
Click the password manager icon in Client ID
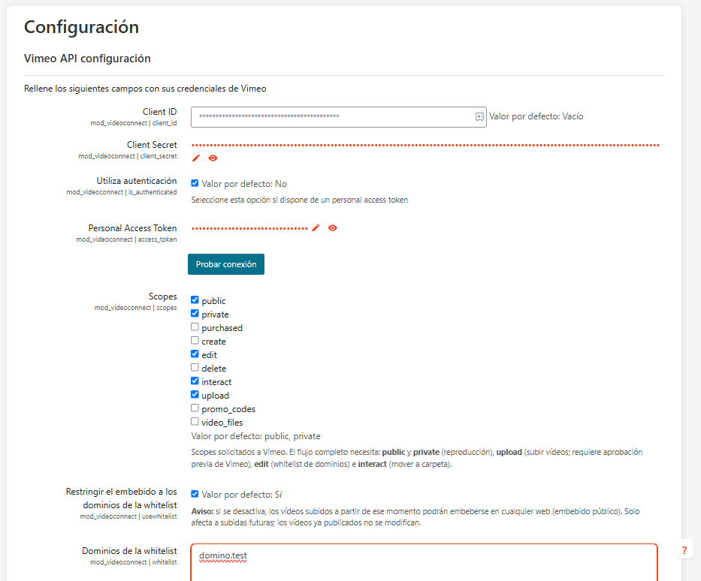(479, 116)
